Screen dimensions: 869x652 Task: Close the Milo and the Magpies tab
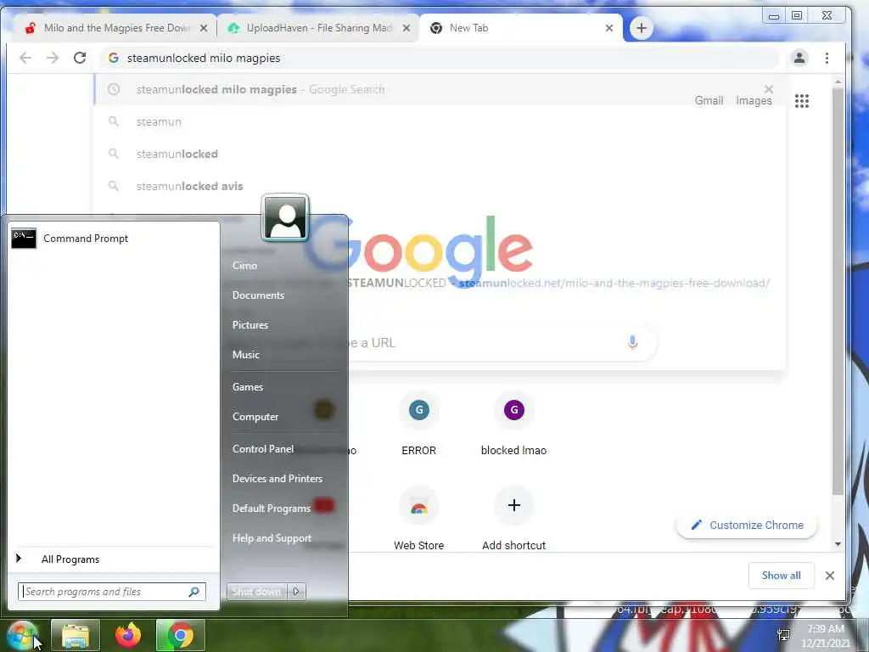tap(204, 28)
